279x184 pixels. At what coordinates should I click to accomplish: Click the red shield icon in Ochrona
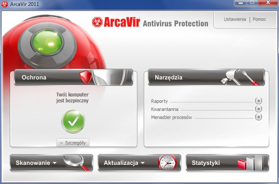tap(85, 77)
